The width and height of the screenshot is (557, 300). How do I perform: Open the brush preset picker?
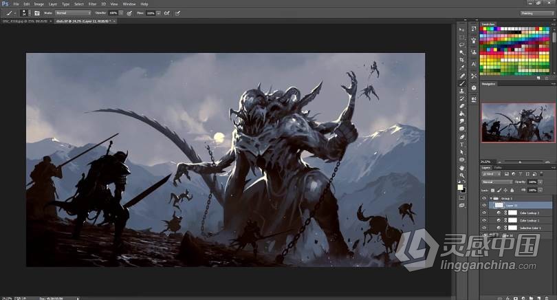pos(24,13)
